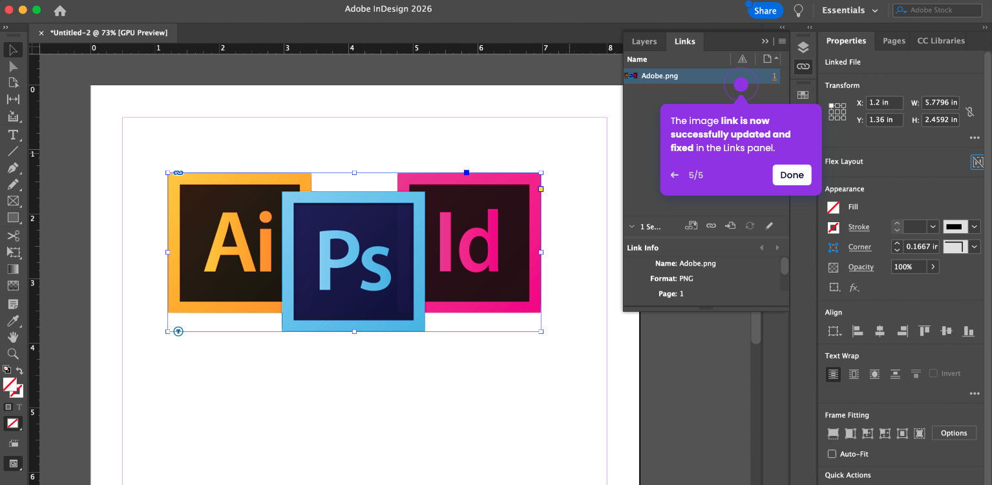The height and width of the screenshot is (485, 992).
Task: Open the corner shape dropdown
Action: (974, 247)
